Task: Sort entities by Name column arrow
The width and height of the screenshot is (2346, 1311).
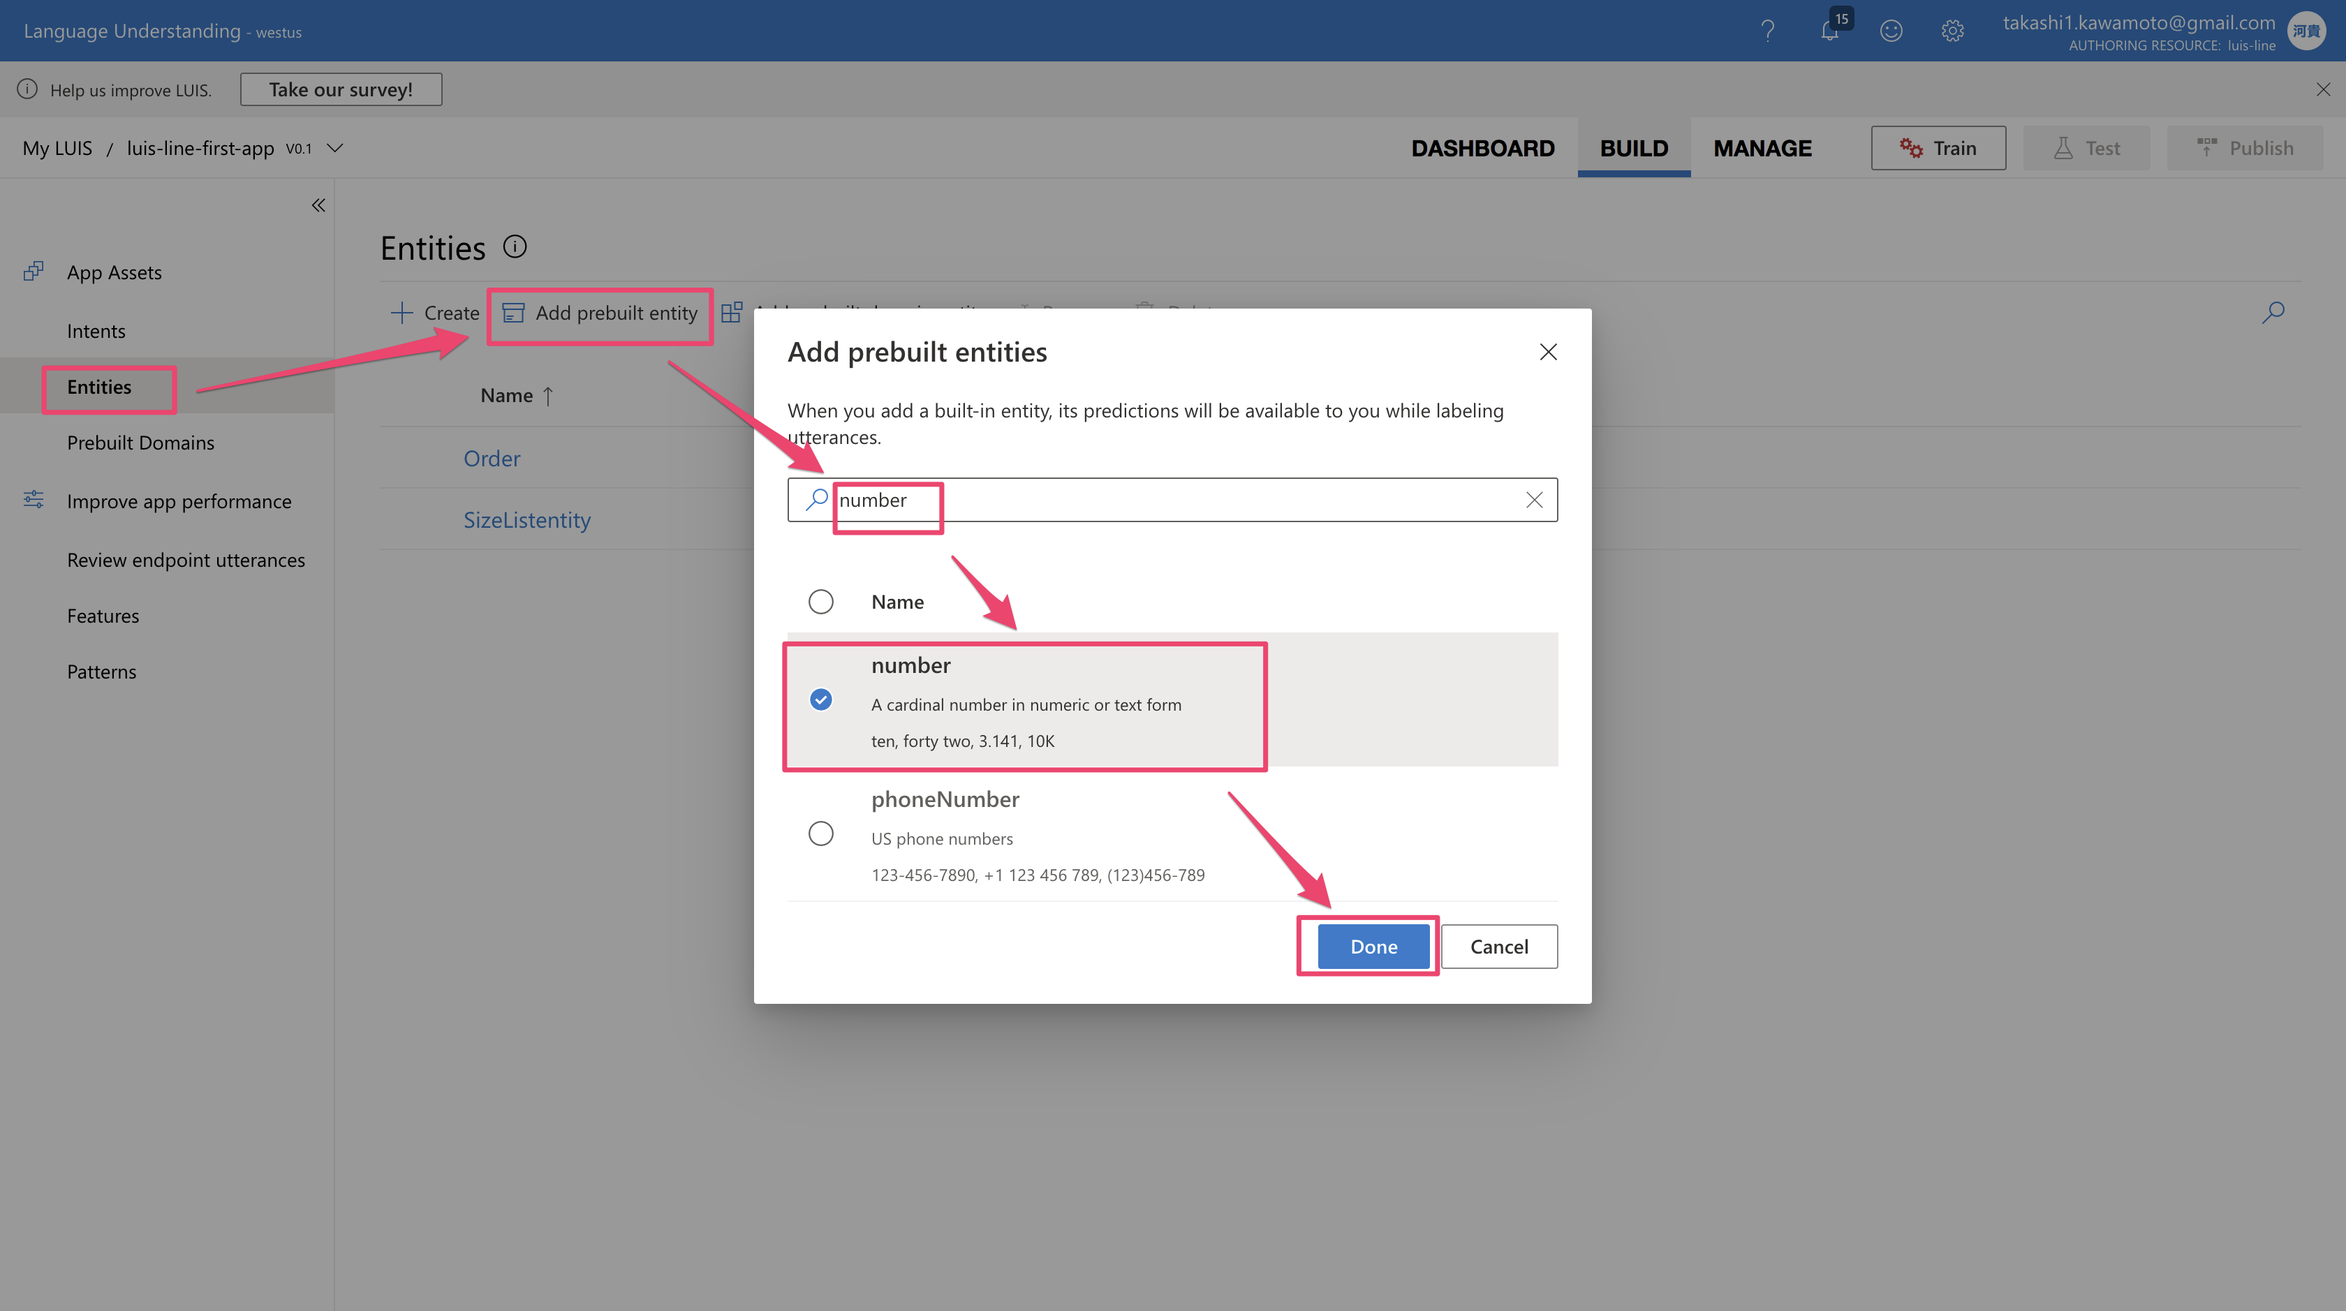Action: pos(548,396)
